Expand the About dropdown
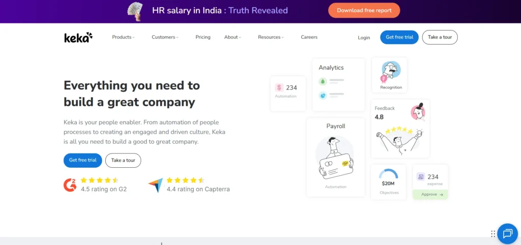521x245 pixels. [x=233, y=37]
